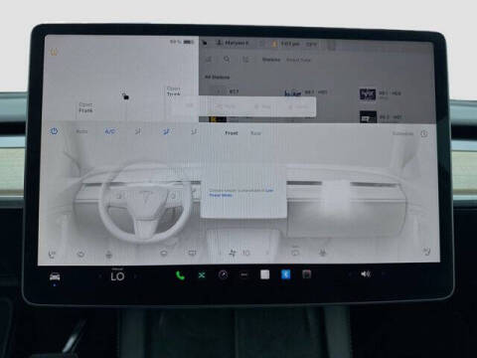The image size is (477, 358).
Task: Open the dark red app icon in dock
Action: (307, 274)
